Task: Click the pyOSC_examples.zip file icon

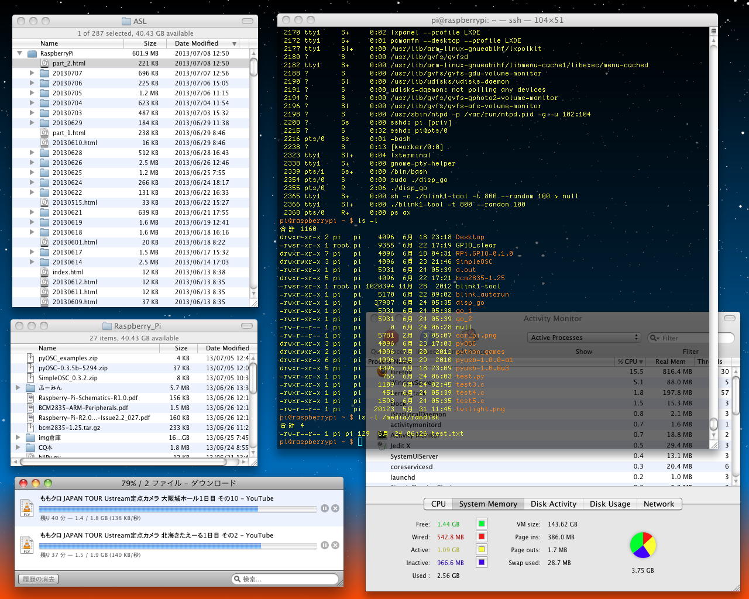Action: pos(31,358)
